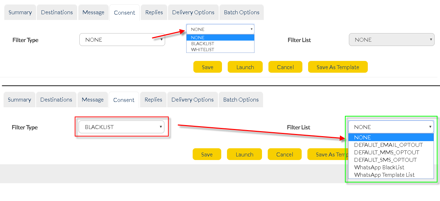Switch to Delivery Options tab in the upper panel

coord(193,12)
